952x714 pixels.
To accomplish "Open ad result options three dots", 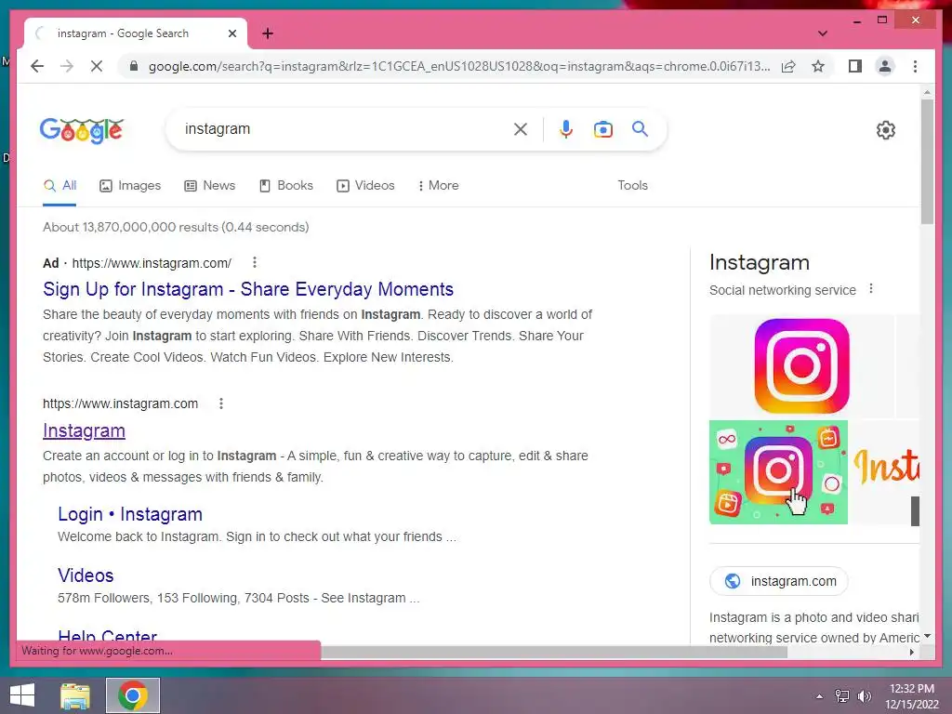I will coord(255,262).
